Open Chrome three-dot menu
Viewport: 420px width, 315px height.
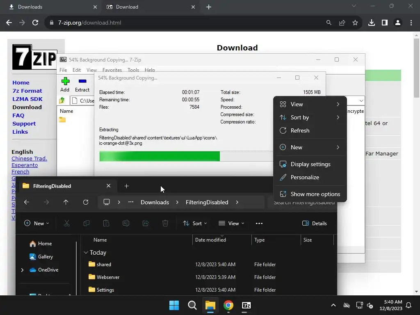tap(411, 23)
